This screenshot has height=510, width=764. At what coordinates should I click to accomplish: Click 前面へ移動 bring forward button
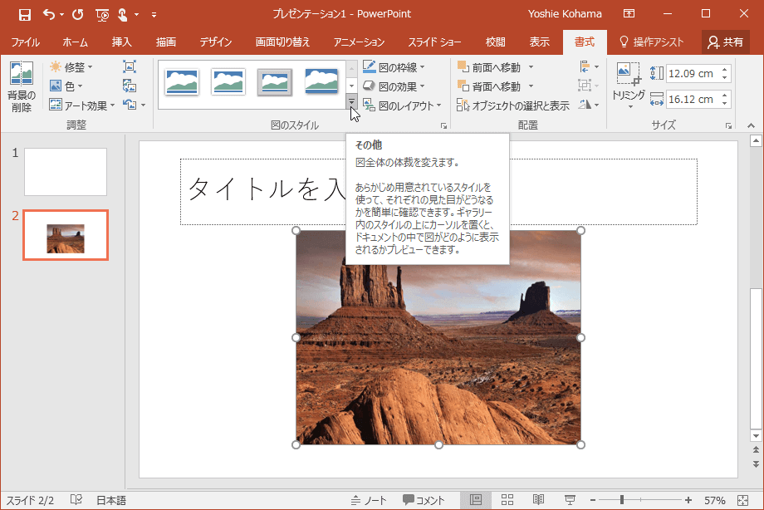pos(489,67)
